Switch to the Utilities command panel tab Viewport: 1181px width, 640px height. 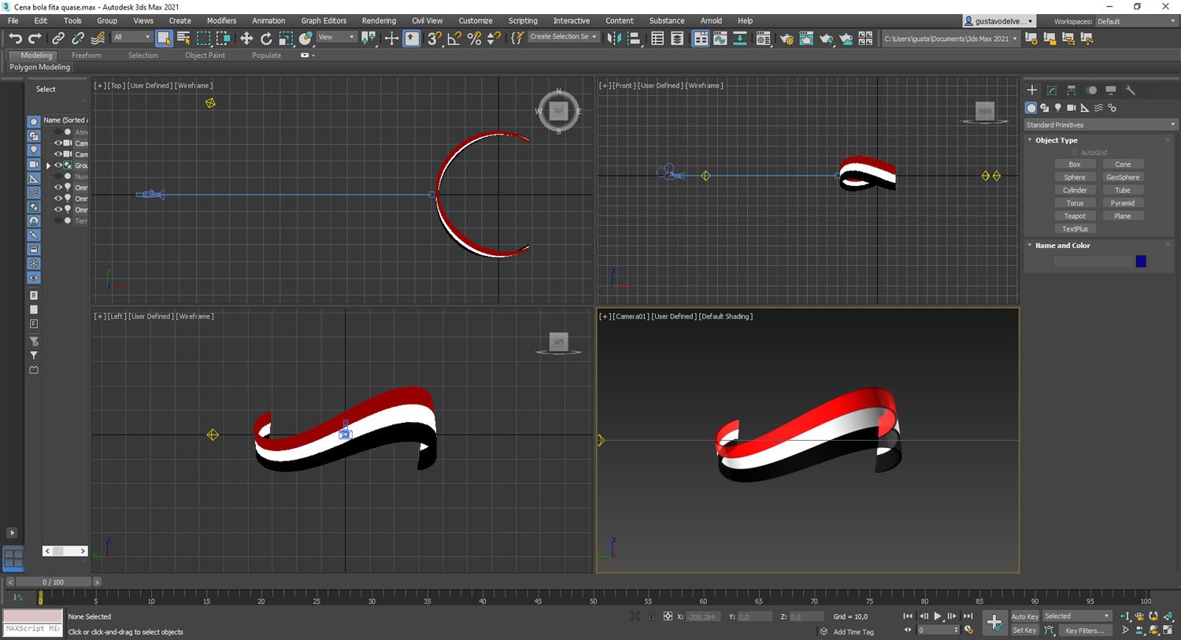pyautogui.click(x=1131, y=90)
